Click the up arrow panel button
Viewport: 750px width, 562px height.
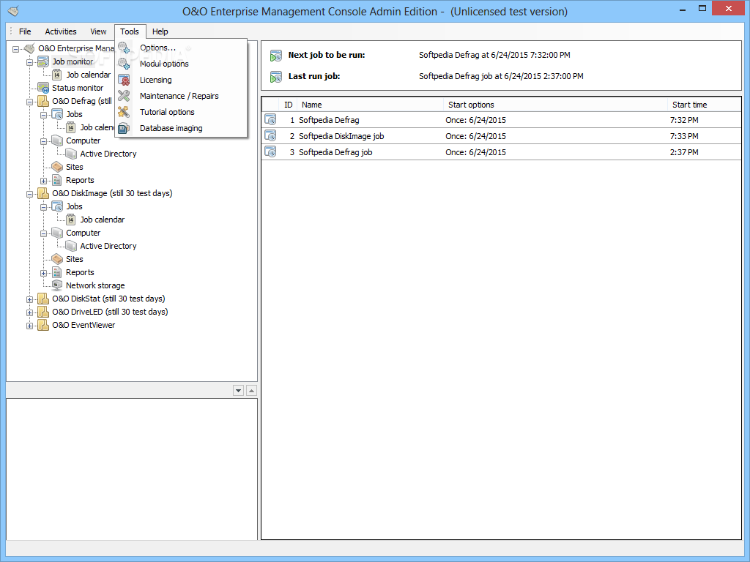click(x=252, y=391)
